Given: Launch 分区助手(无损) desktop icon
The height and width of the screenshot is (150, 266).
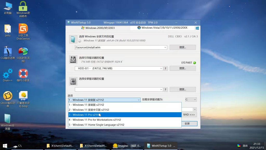Looking at the screenshot, I should pos(23,55).
